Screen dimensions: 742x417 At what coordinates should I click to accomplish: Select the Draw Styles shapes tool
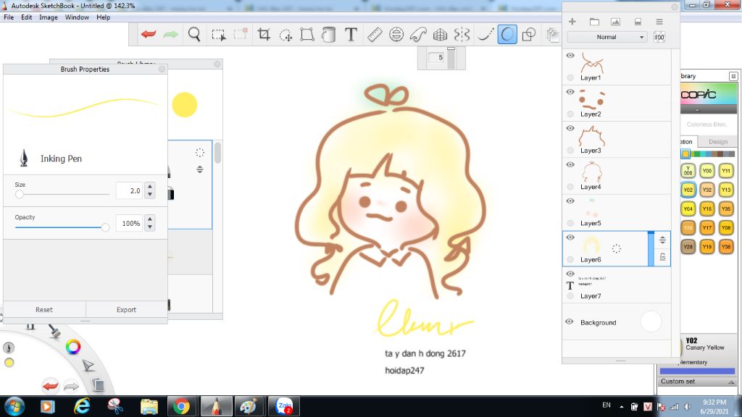click(529, 34)
